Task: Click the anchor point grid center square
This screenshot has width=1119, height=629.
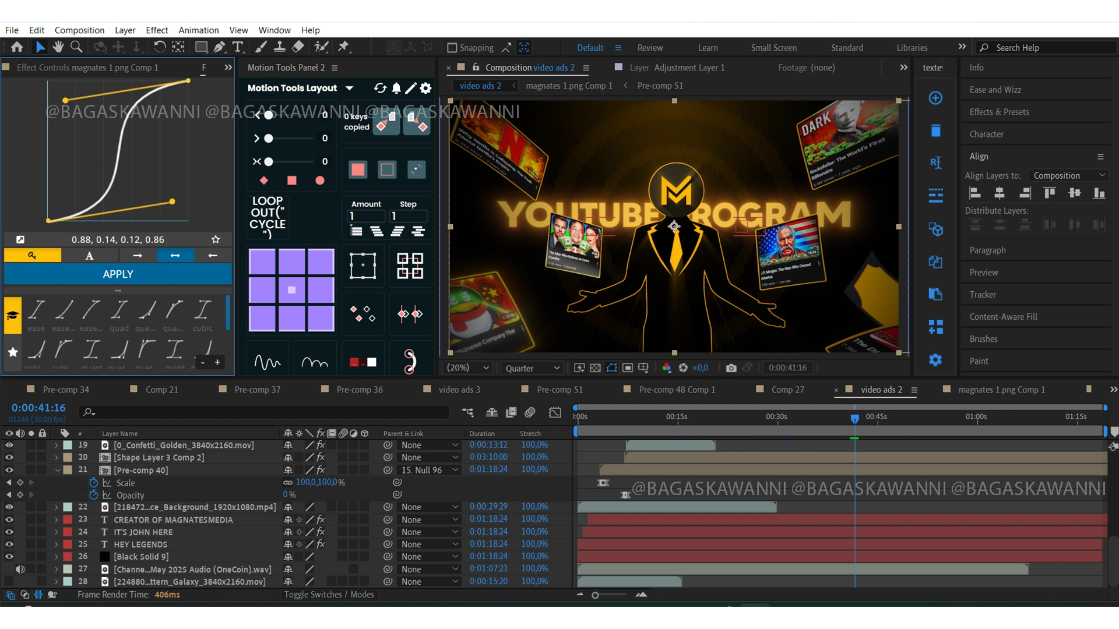Action: pos(291,289)
